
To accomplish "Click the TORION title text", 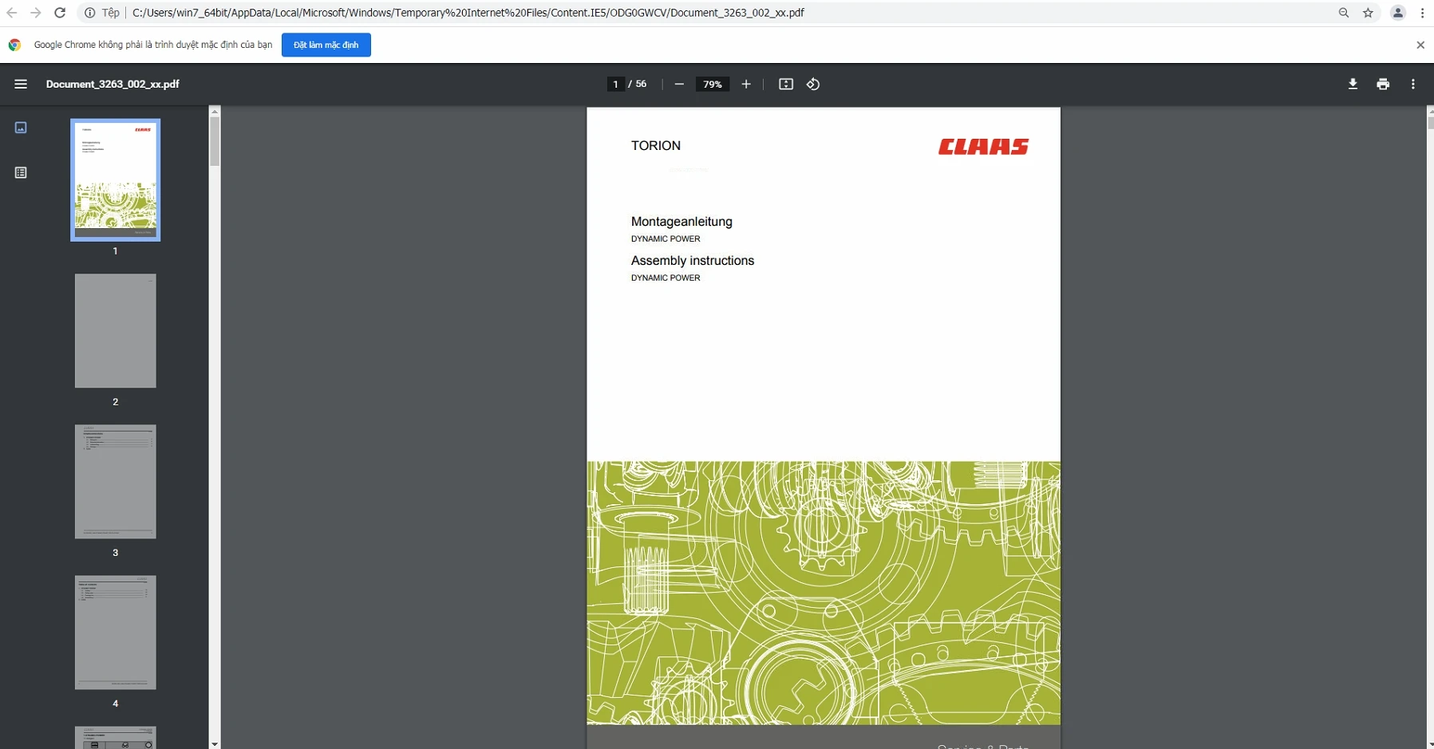I will [656, 145].
